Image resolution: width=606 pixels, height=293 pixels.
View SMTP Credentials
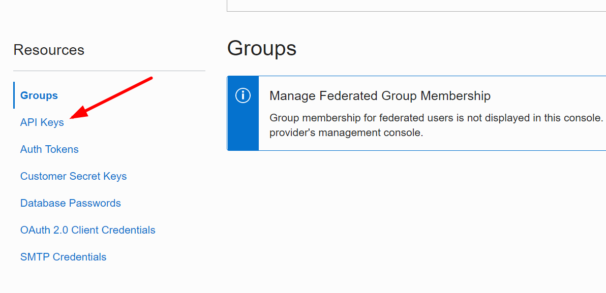coord(64,257)
